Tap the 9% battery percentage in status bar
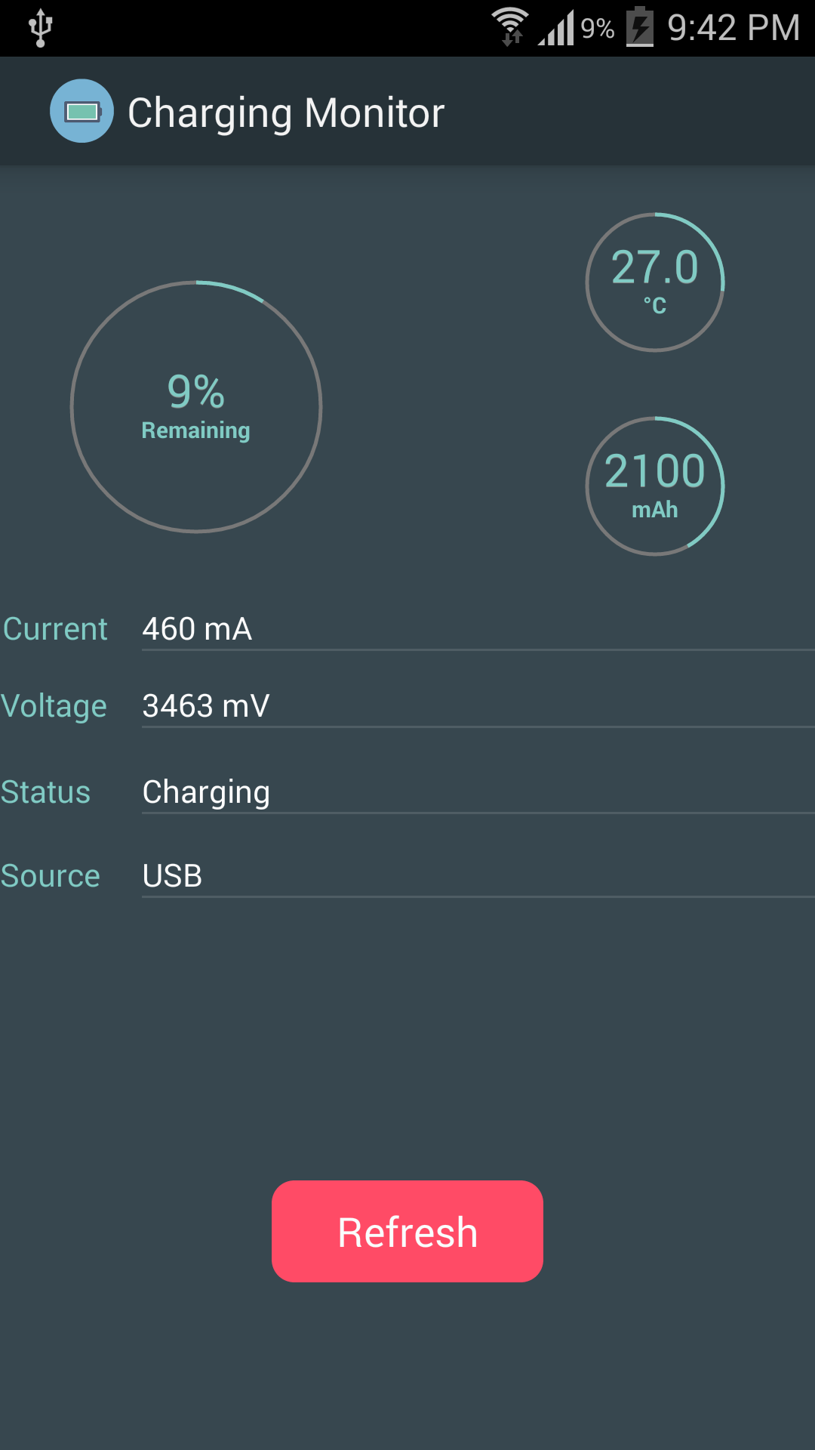This screenshot has width=815, height=1450. pos(597,29)
